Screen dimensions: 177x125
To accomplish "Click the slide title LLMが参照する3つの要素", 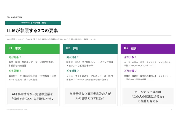I will tap(32, 31).
